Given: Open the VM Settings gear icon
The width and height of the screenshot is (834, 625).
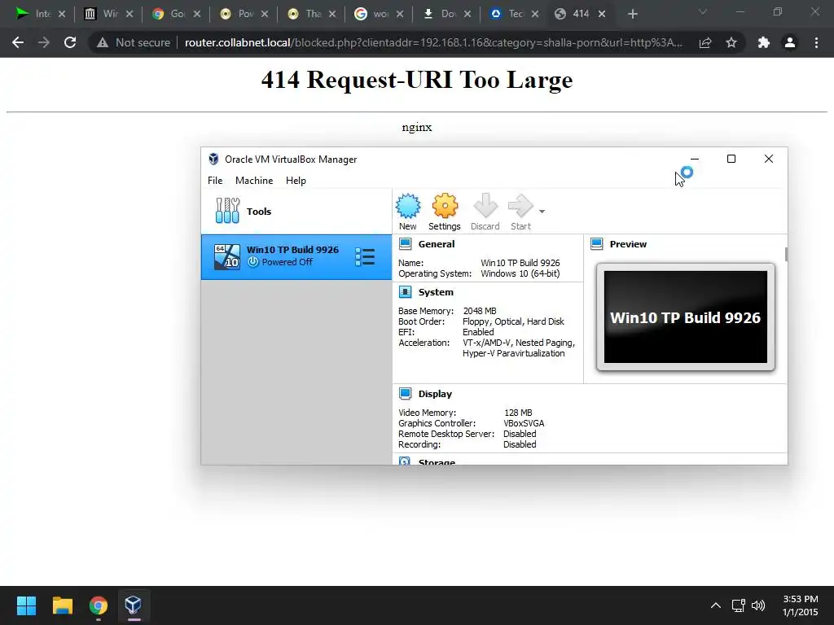Looking at the screenshot, I should pos(445,206).
